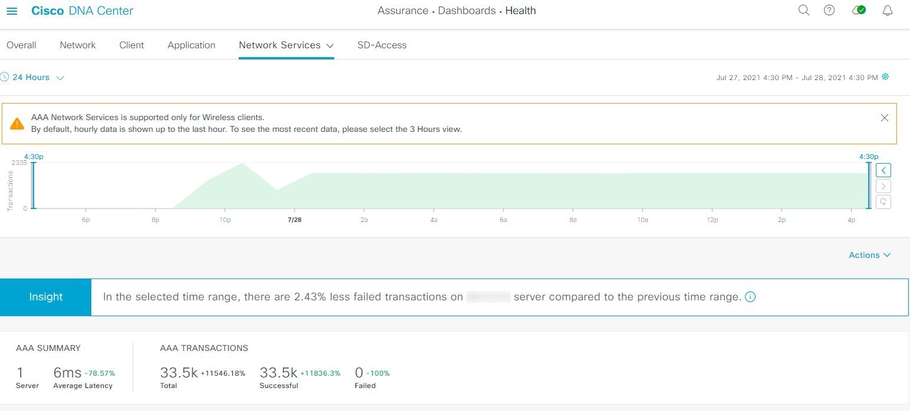Screen dimensions: 910x411
Task: Open the hamburger navigation menu
Action: pos(12,11)
